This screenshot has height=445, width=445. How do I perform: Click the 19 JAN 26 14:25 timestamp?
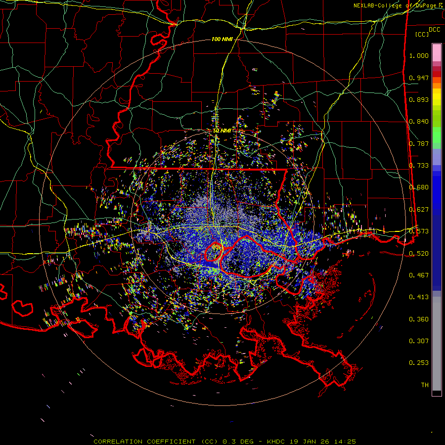point(323,442)
